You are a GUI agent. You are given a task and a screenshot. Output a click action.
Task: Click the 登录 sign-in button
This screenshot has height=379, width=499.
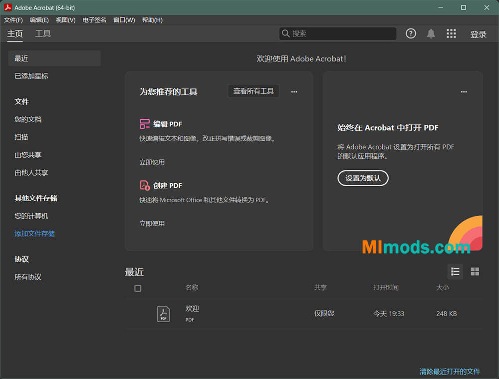[x=479, y=34]
